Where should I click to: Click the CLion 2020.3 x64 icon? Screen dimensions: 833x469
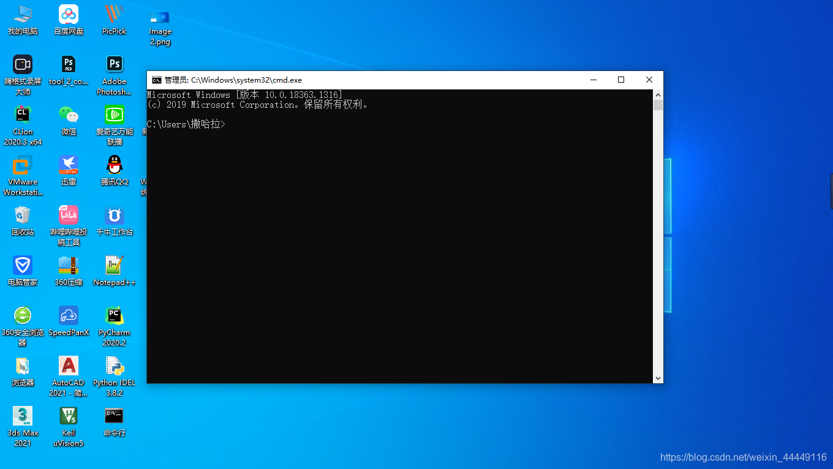(23, 126)
